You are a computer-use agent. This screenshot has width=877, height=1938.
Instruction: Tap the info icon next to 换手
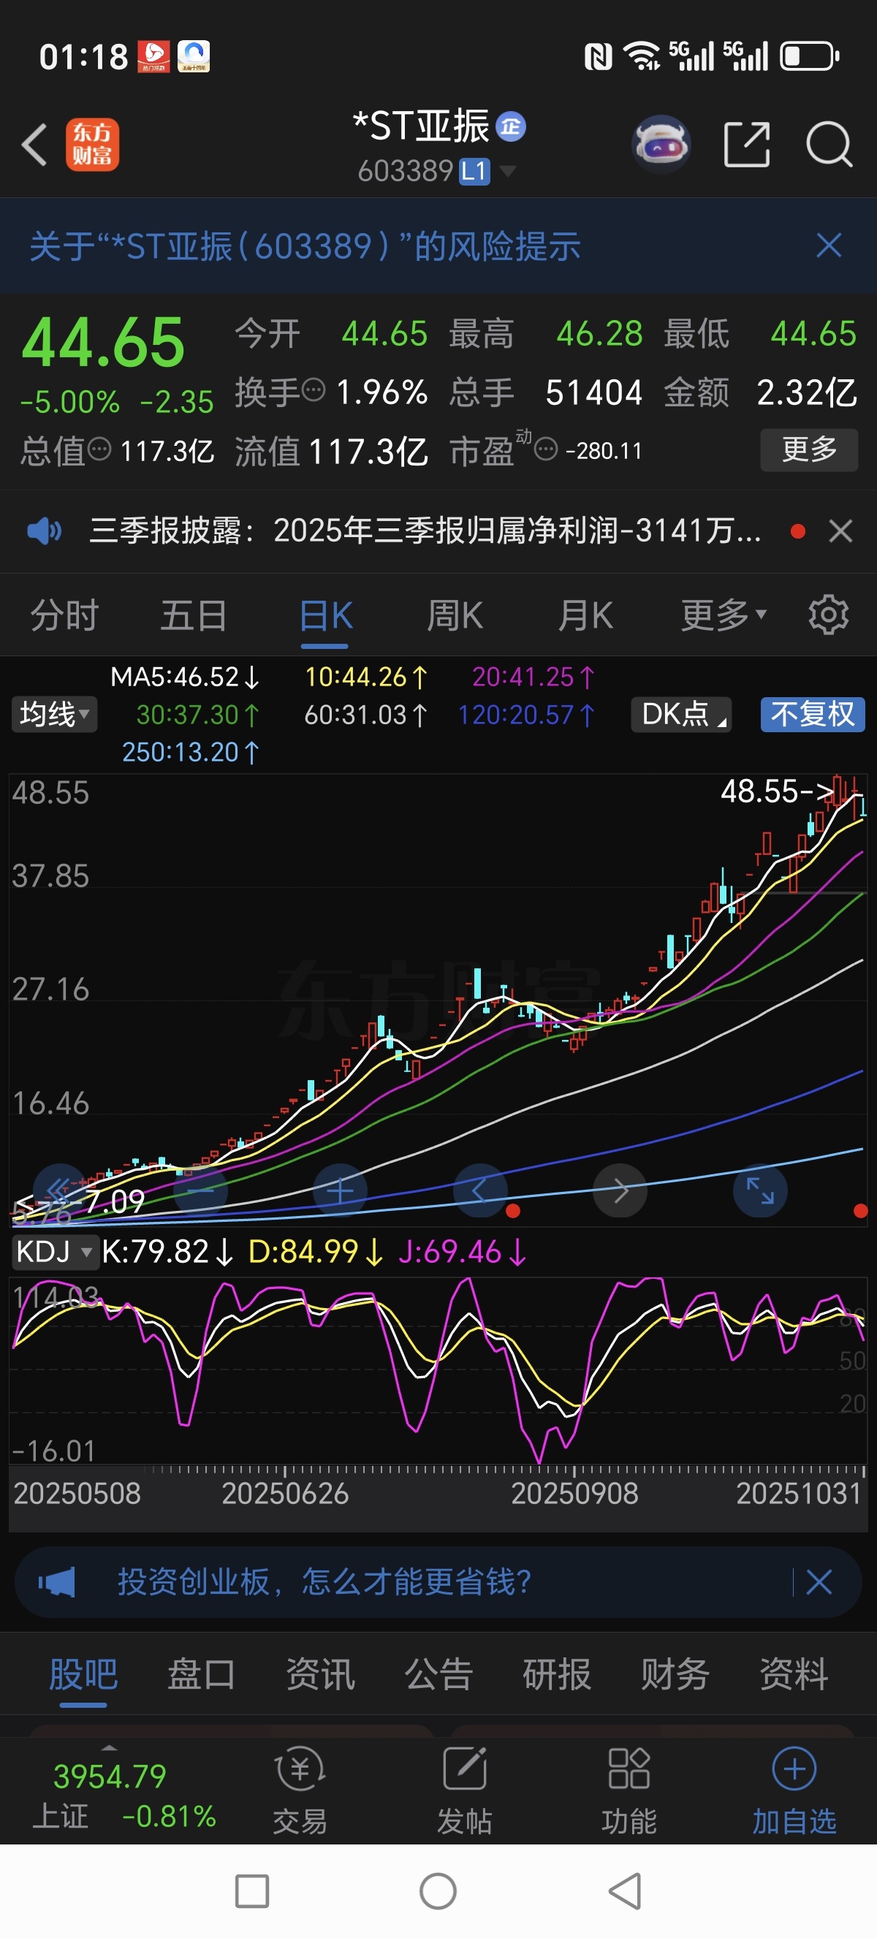click(314, 390)
